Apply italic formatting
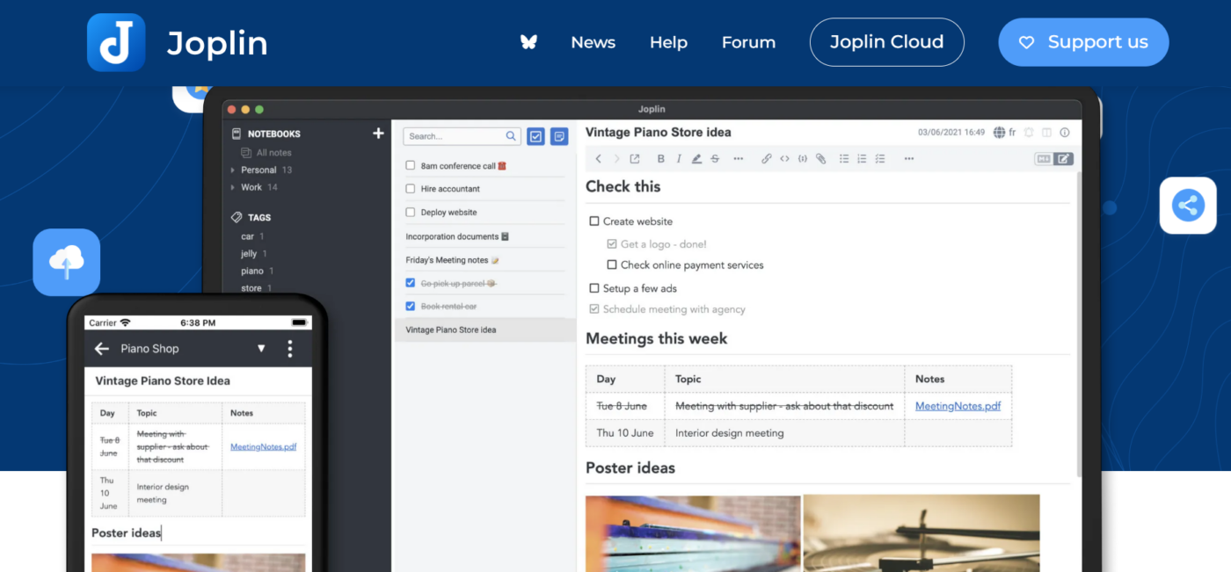Image resolution: width=1231 pixels, height=572 pixels. (679, 159)
